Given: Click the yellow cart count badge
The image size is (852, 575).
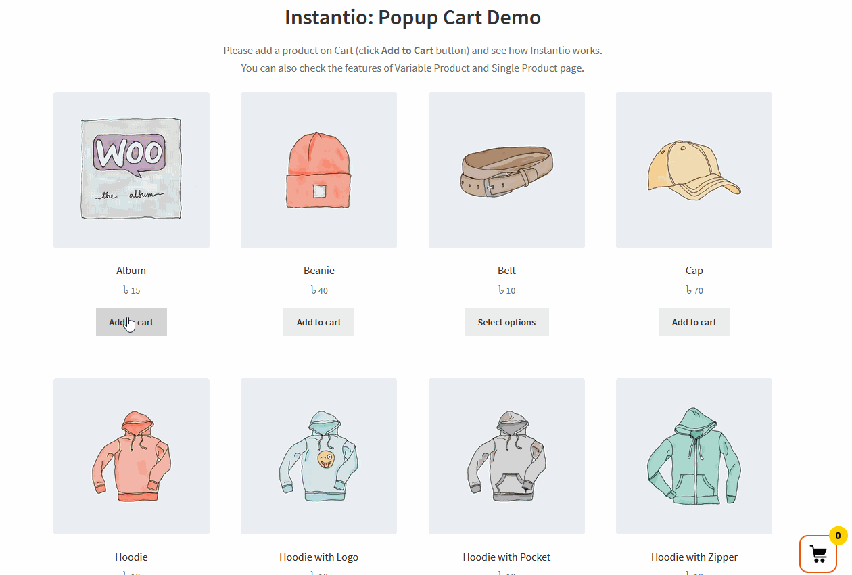Looking at the screenshot, I should coord(838,536).
